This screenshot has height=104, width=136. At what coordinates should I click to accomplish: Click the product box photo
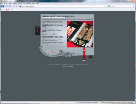tap(80, 34)
